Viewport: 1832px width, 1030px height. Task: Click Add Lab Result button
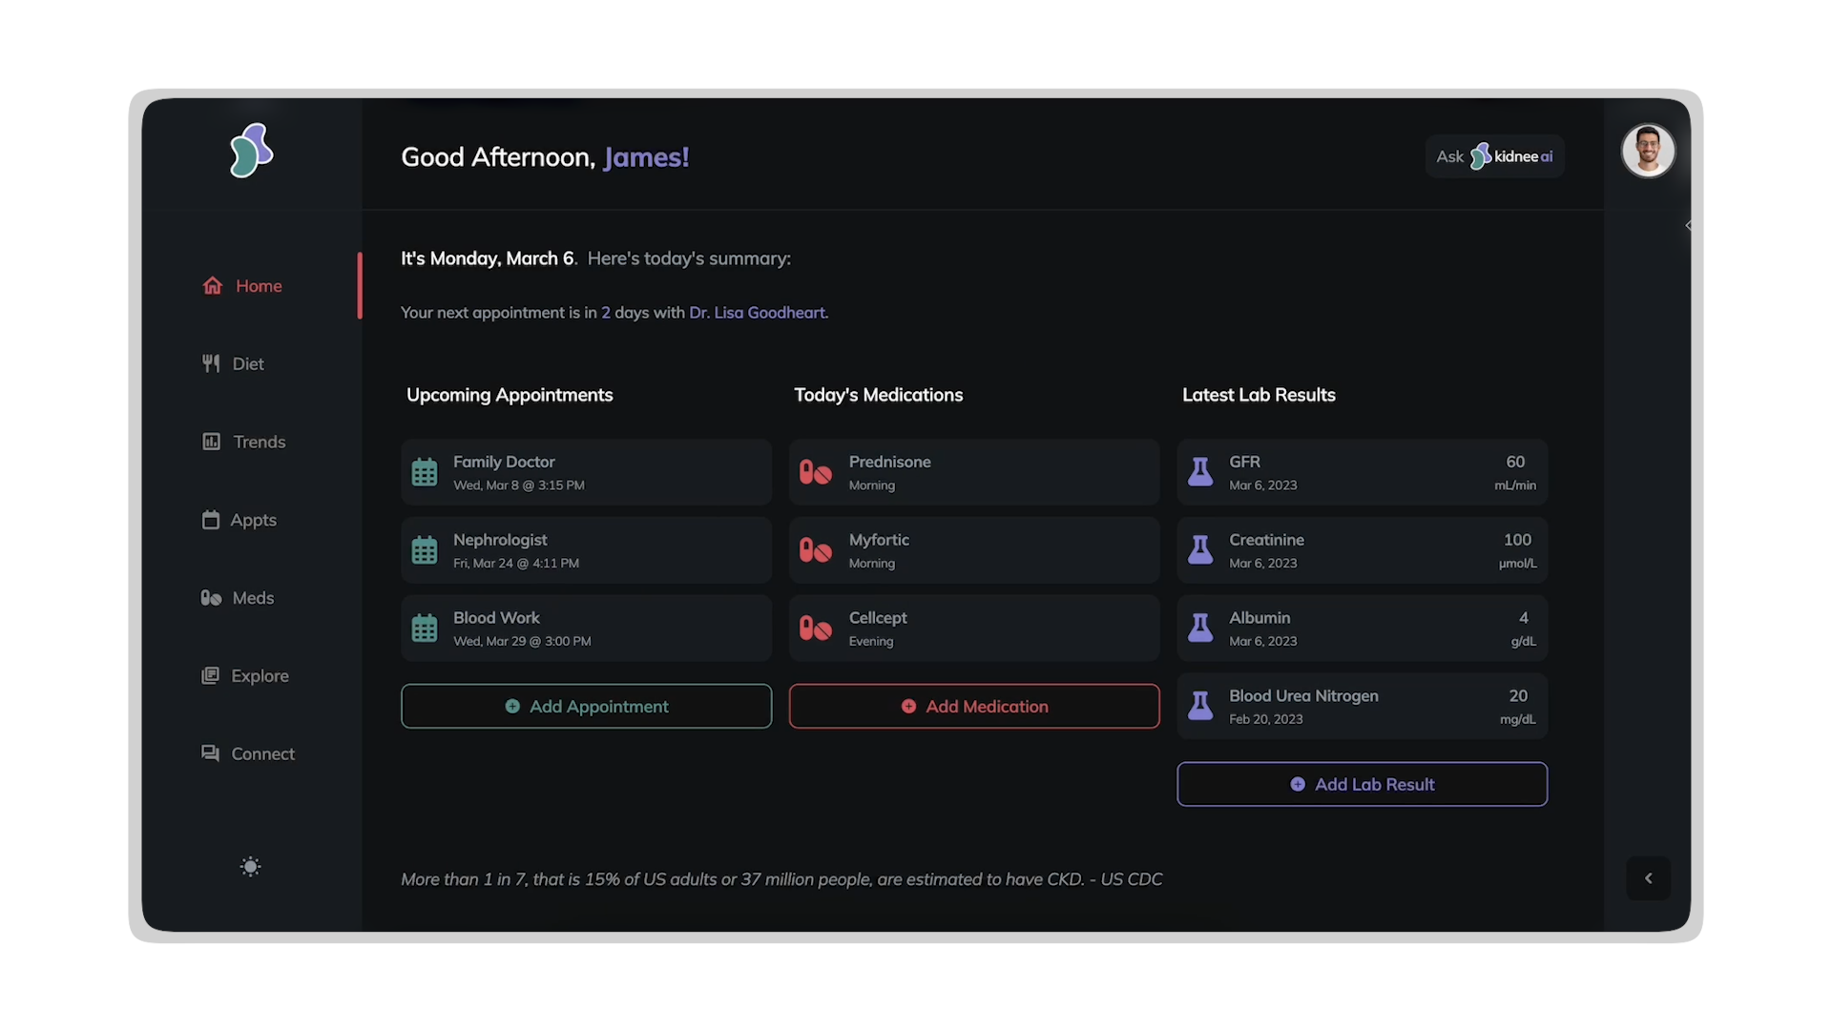point(1362,784)
